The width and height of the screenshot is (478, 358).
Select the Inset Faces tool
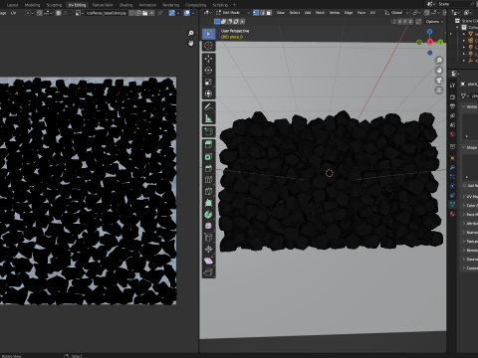208,156
